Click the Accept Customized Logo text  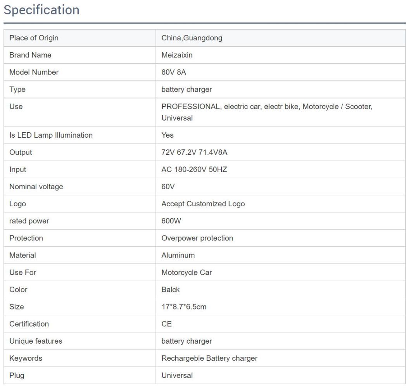[x=203, y=204]
